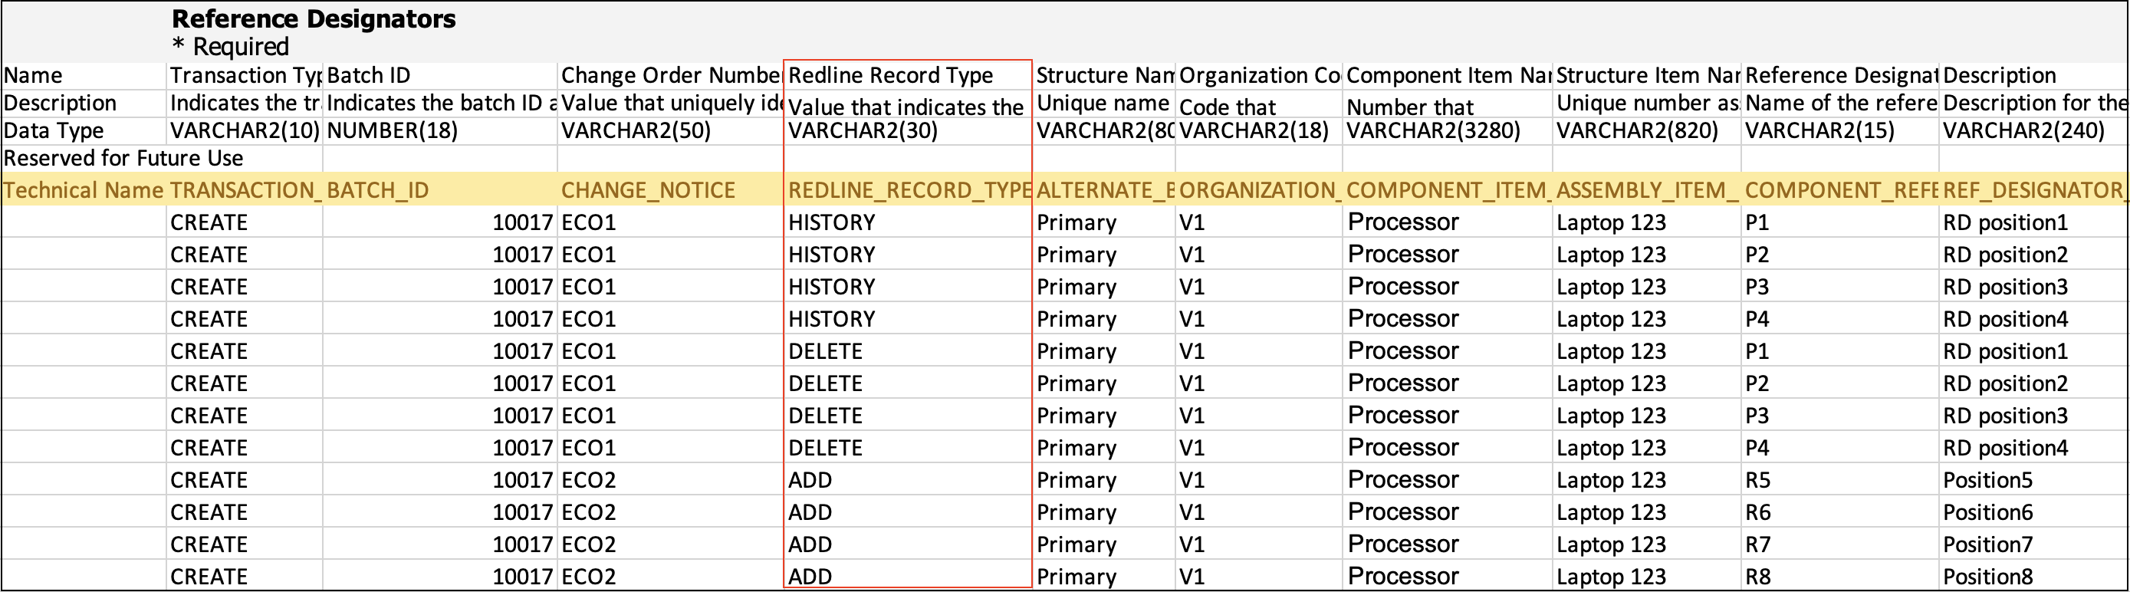The height and width of the screenshot is (592, 2130).
Task: Click the VARCHAR2(820) data type cell
Action: pos(1646,130)
